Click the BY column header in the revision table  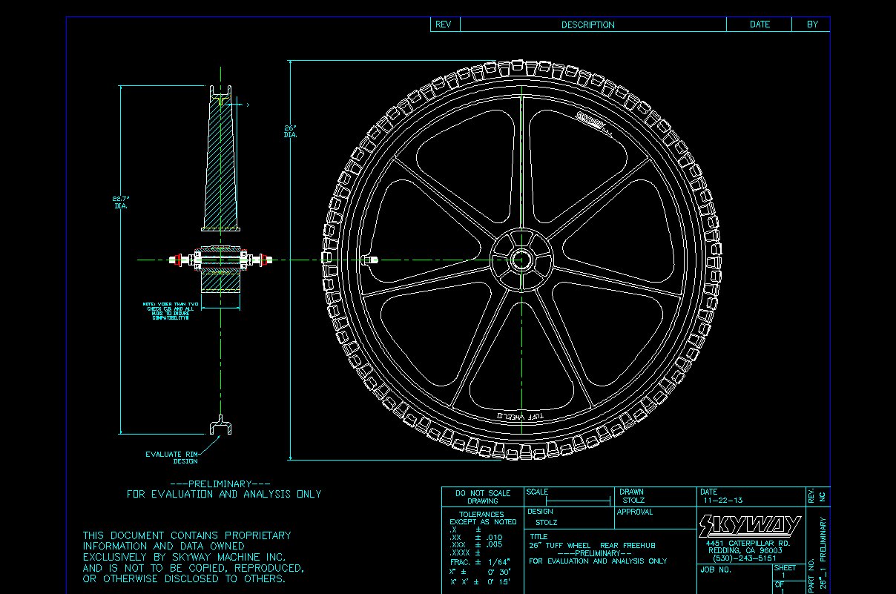coord(812,24)
